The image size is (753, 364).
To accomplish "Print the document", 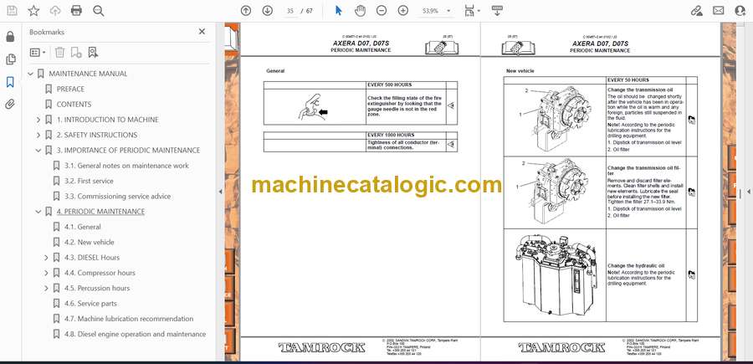I will coord(76,11).
